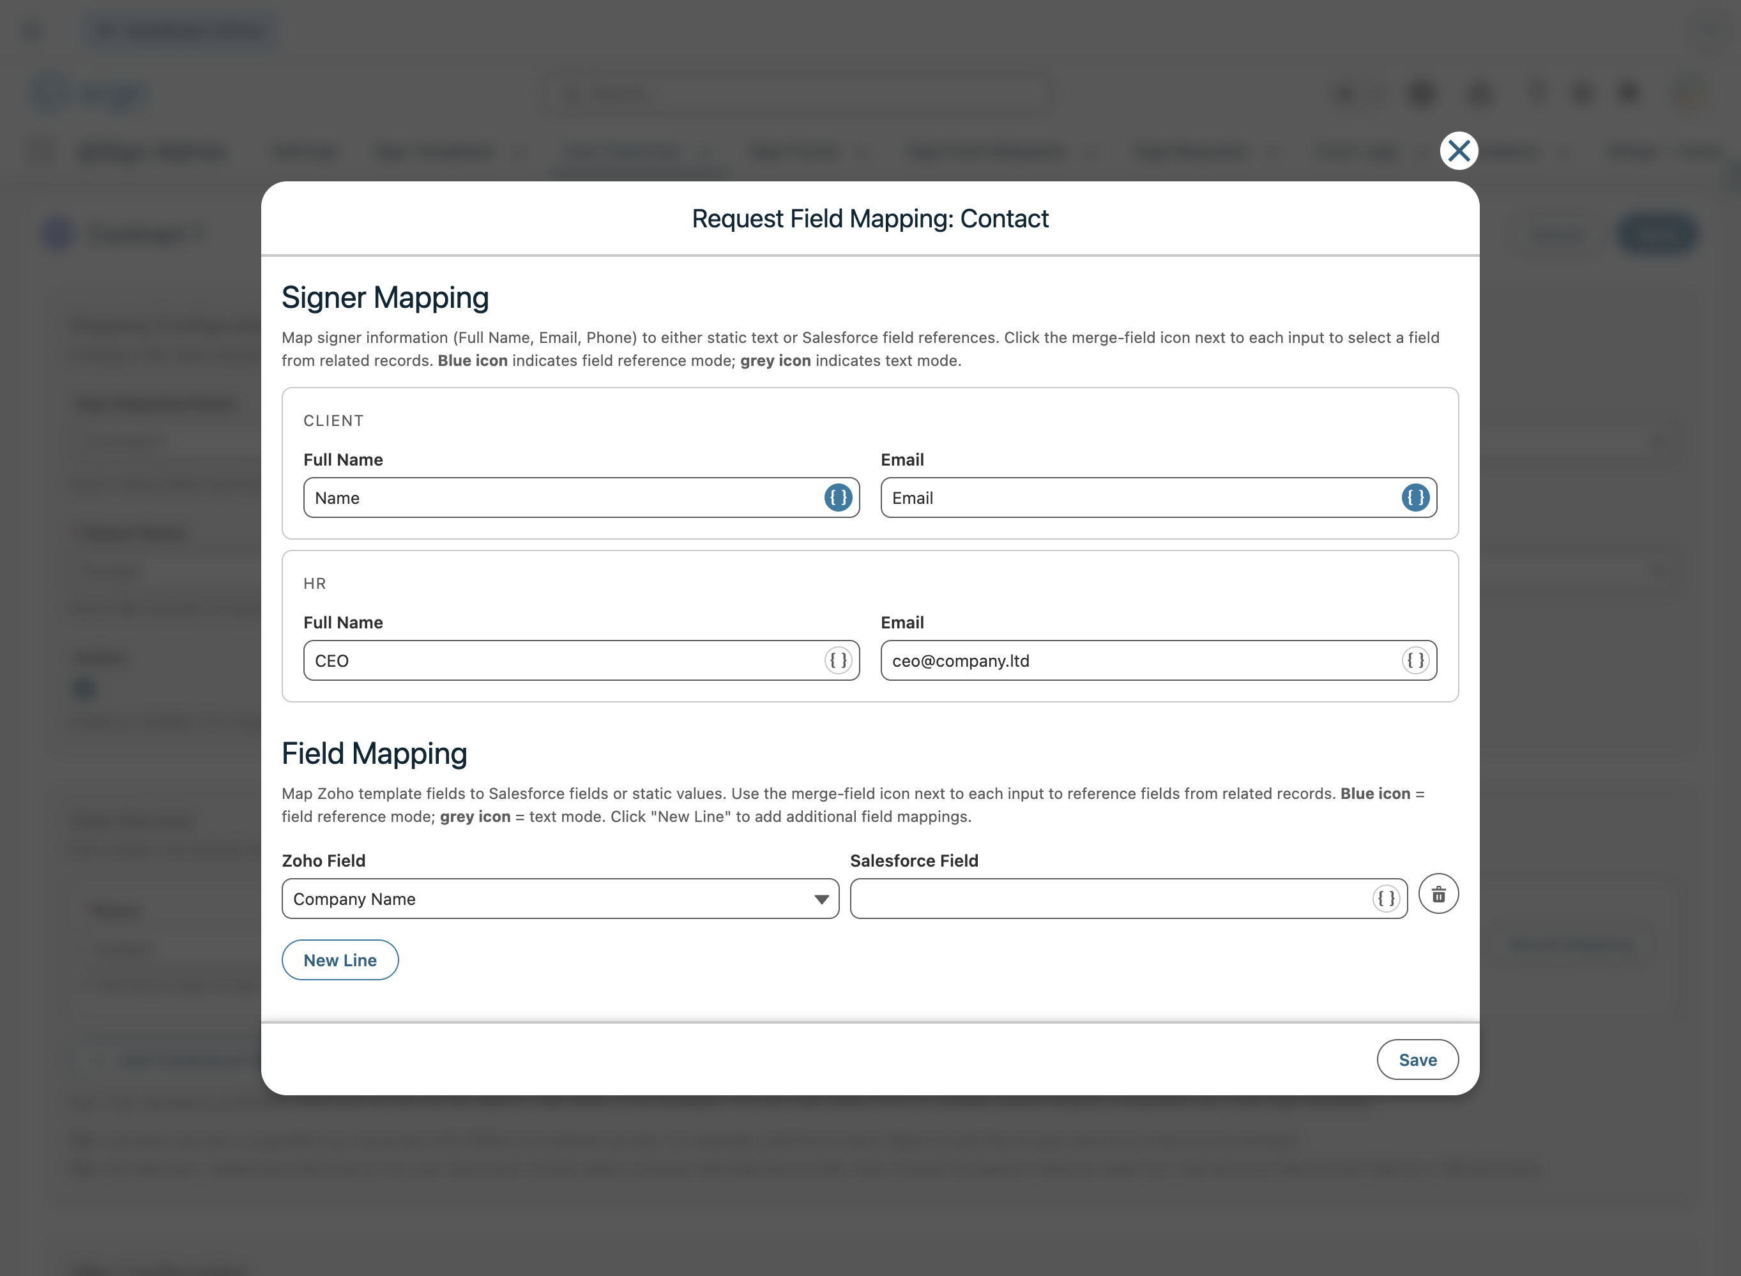
Task: Delete the Company Name mapping row
Action: coord(1438,895)
